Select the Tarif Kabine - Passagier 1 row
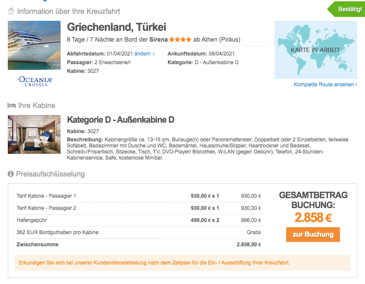This screenshot has width=365, height=284. point(139,196)
